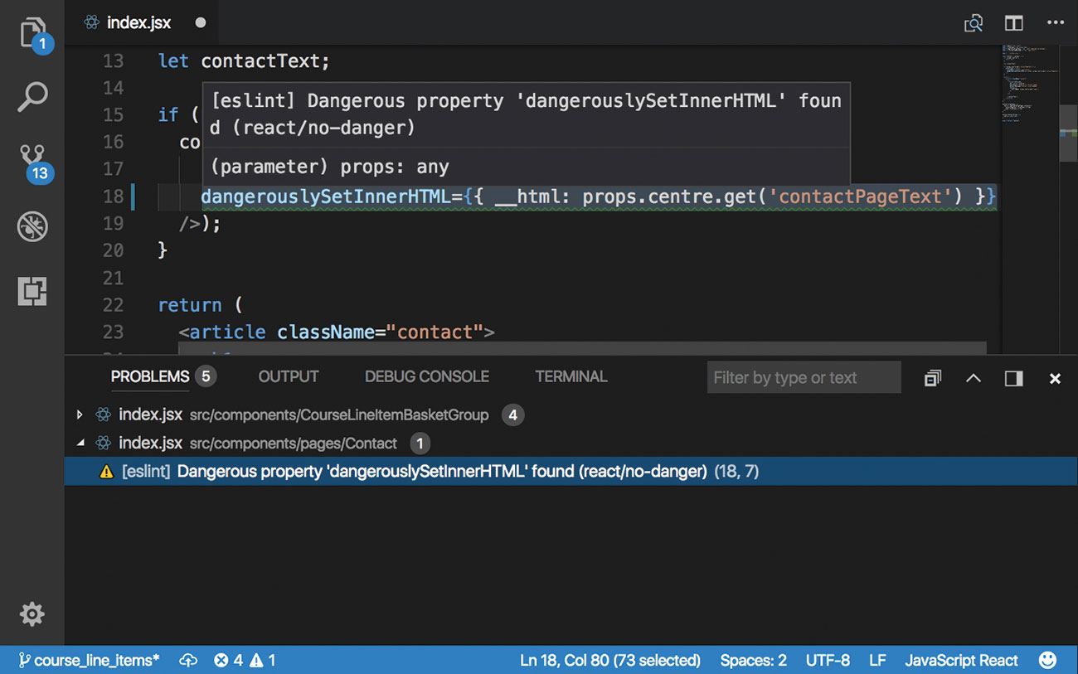Click the file preview search icon in editor toolbar
The image size is (1078, 674).
(x=973, y=22)
